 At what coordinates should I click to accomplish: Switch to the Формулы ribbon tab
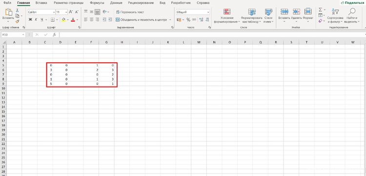click(x=97, y=3)
